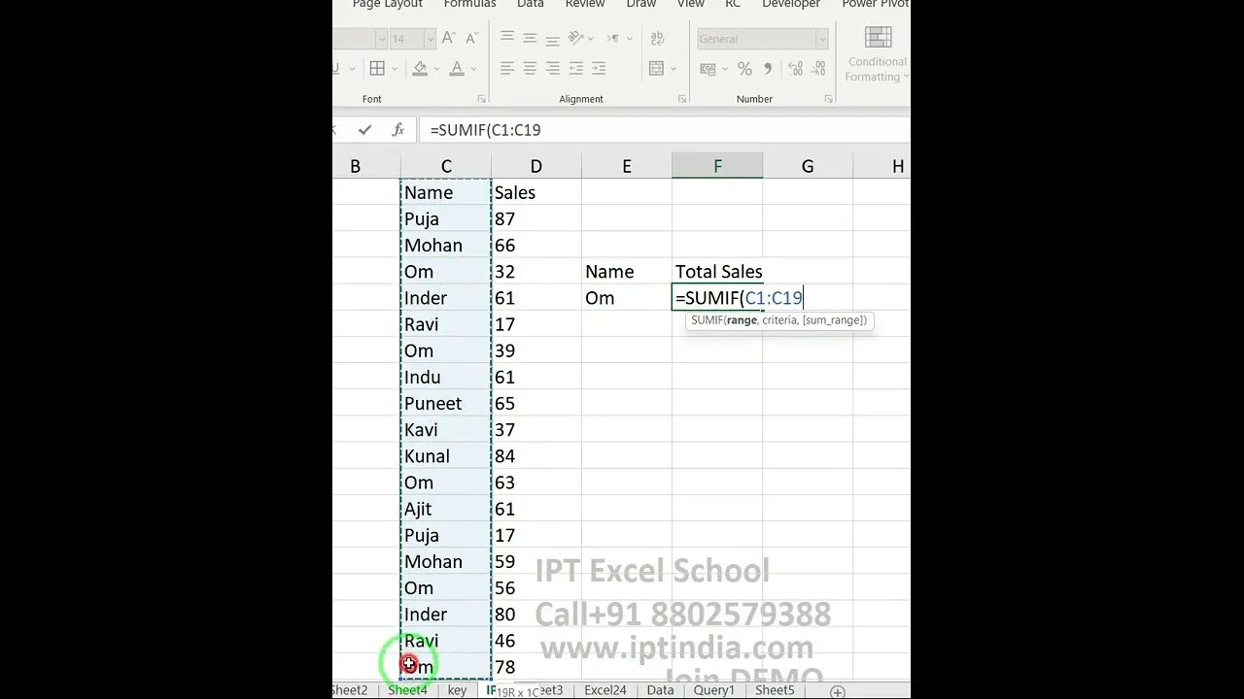Click the formula bar Enter checkmark

(364, 129)
